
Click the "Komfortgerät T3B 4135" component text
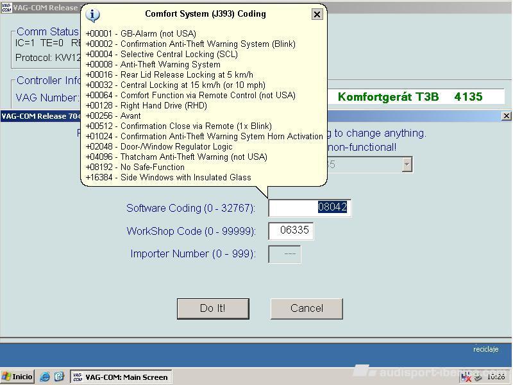click(410, 97)
